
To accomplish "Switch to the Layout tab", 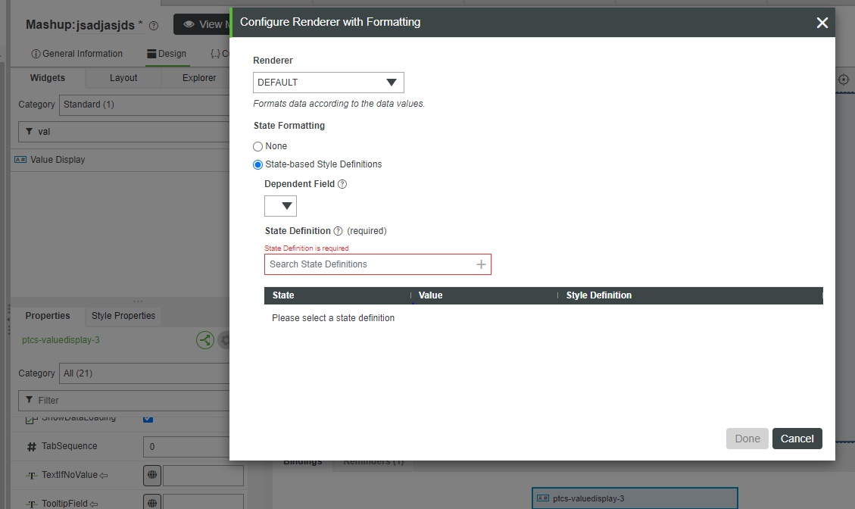I will click(123, 77).
